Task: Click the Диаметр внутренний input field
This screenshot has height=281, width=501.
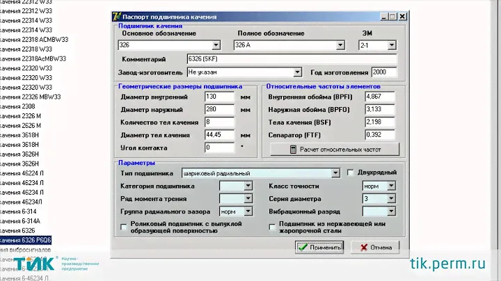Action: click(219, 97)
